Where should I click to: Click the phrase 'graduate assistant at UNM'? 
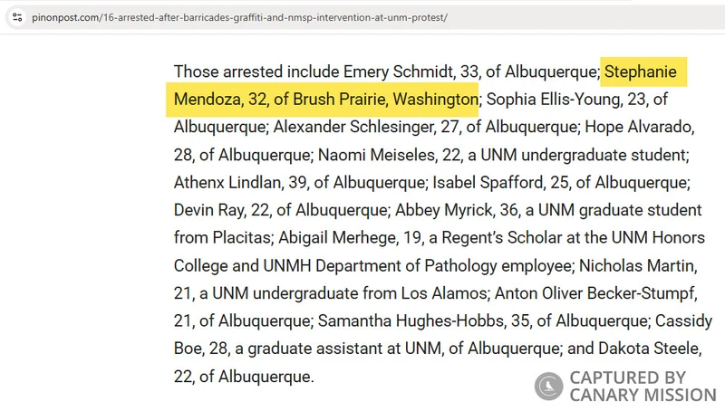point(304,349)
